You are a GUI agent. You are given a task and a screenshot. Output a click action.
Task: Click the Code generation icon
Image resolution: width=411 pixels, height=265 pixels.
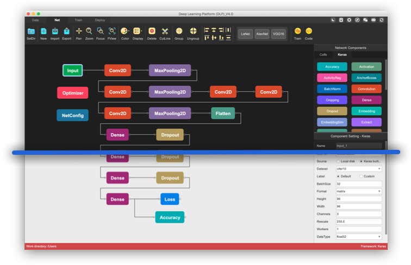(x=309, y=31)
